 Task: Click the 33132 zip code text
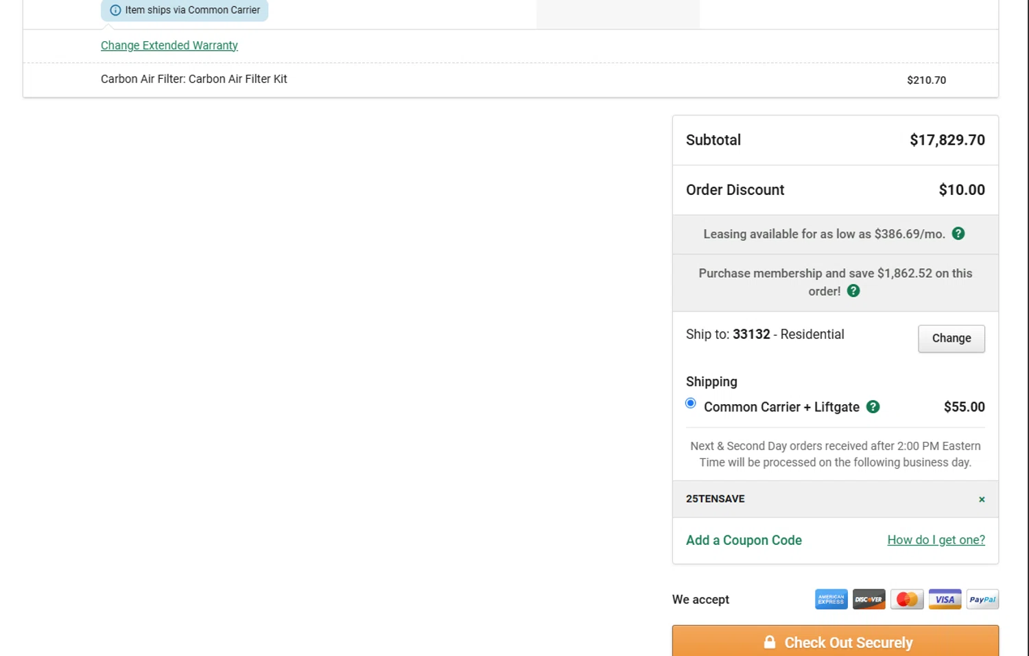tap(751, 334)
